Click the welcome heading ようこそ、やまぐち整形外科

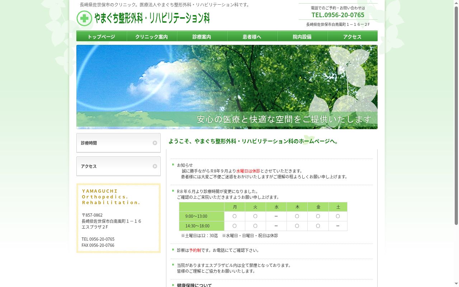pos(254,141)
